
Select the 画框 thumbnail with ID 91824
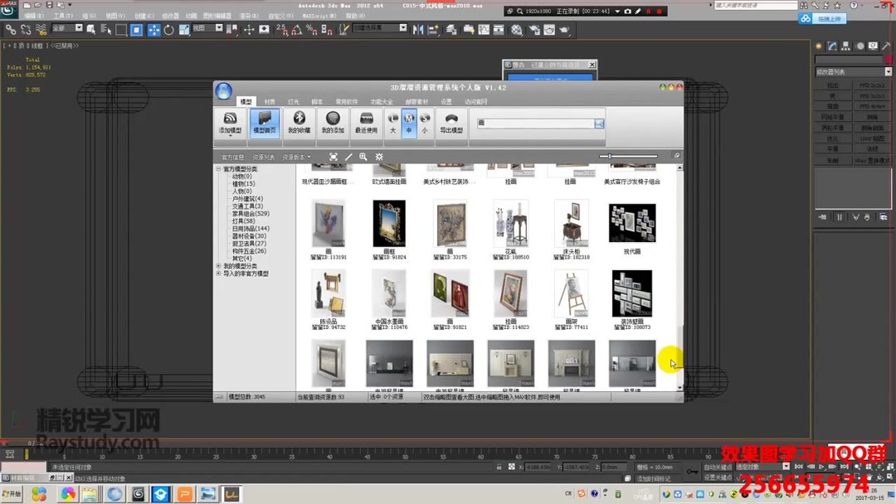coord(389,224)
